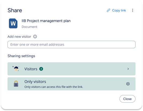Click the Add new visitor label
143x111 pixels.
tap(19, 37)
